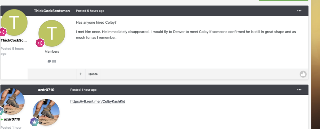
Task: Click pink rank badge on inner avatar
Action: pos(40,43)
